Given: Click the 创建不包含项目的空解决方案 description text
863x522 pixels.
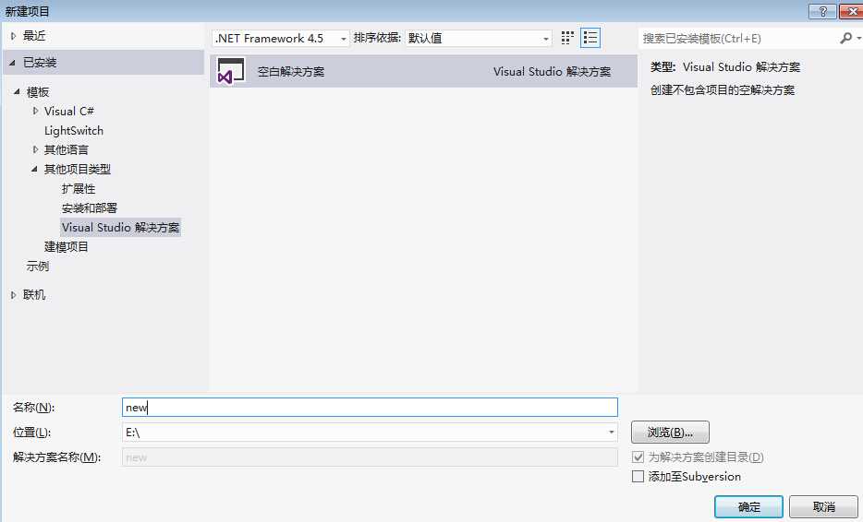Looking at the screenshot, I should 723,90.
